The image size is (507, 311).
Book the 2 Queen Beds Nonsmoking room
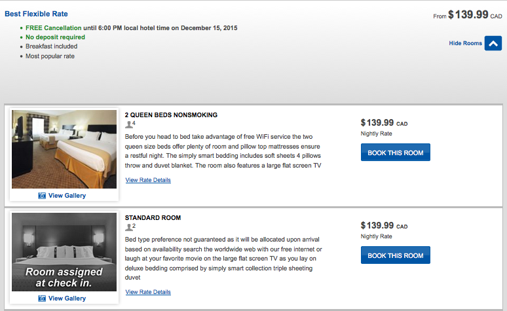click(x=395, y=153)
